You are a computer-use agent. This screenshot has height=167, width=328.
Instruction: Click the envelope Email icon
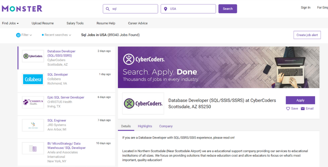[x=303, y=109]
